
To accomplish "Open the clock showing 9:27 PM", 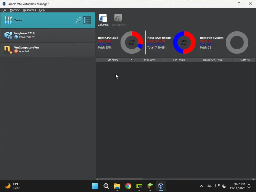I will click(x=237, y=186).
